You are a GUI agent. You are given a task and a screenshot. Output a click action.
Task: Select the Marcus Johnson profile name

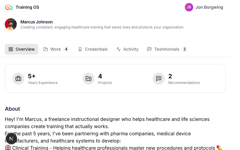37,22
